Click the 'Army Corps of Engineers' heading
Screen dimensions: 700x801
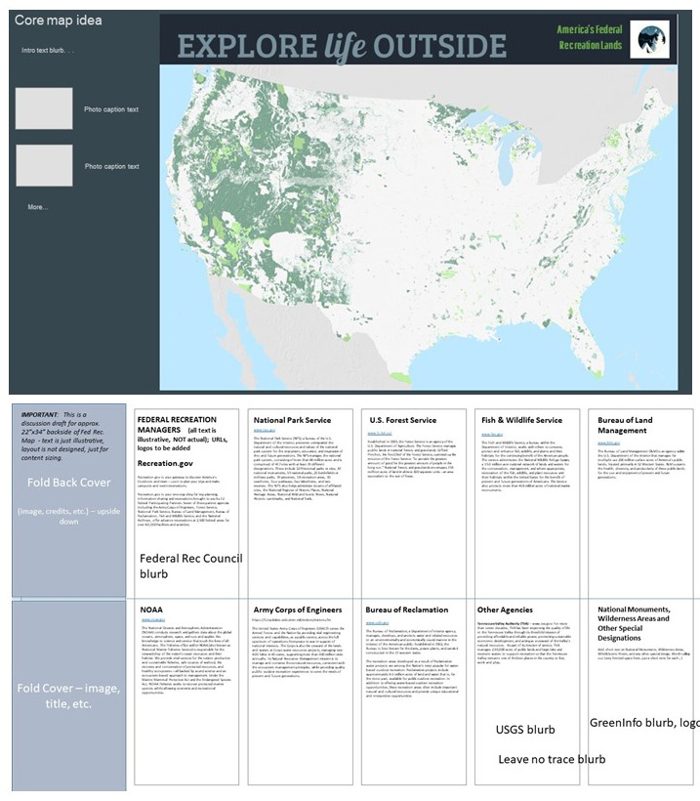[298, 610]
